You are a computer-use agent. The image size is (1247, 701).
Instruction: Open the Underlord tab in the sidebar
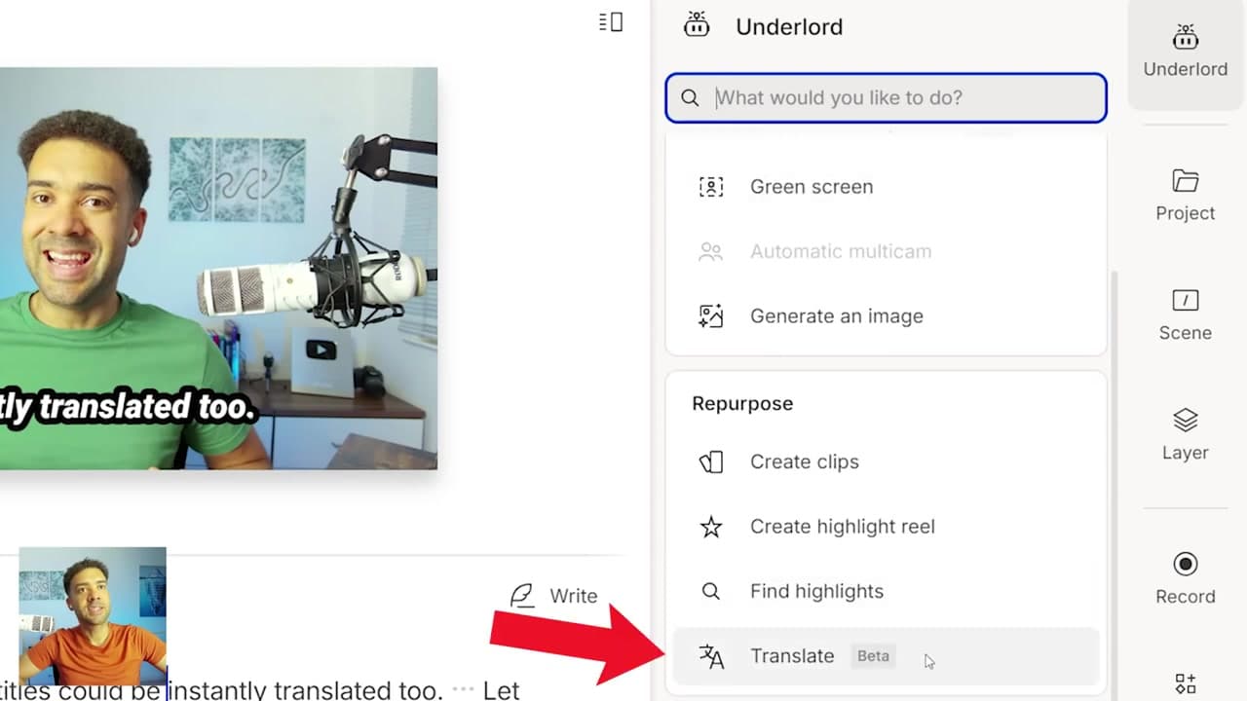tap(1185, 53)
